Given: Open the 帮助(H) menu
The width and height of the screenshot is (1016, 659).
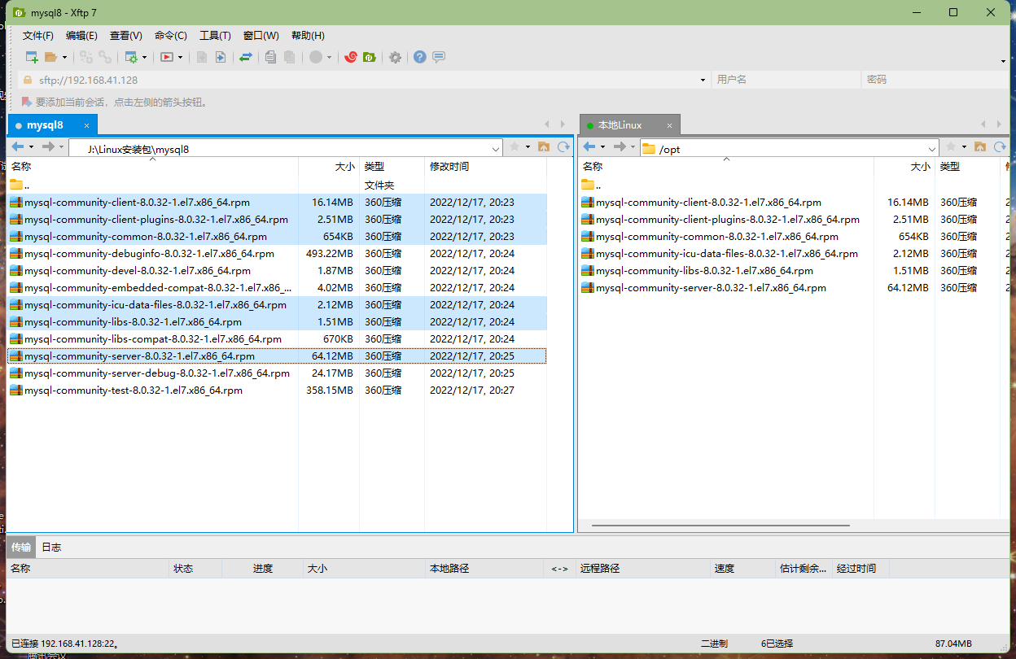Looking at the screenshot, I should [x=308, y=36].
